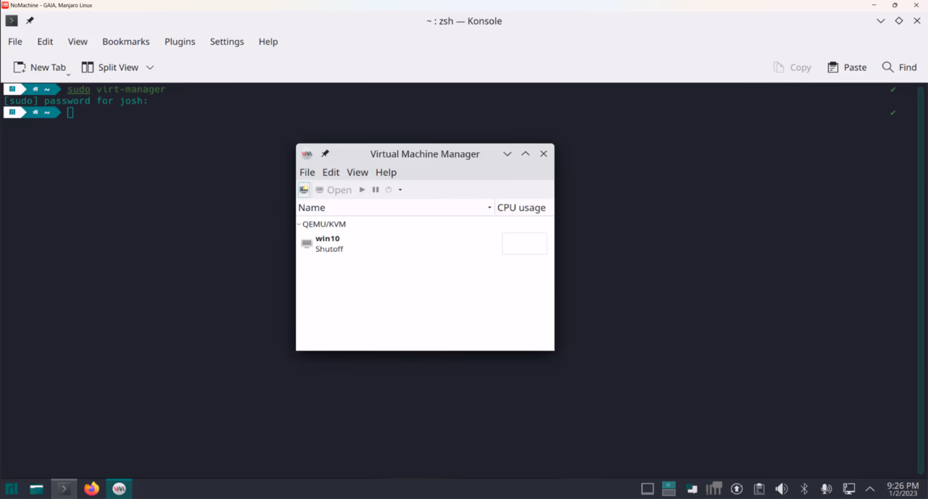Viewport: 928px width, 499px height.
Task: Open the Name column sort dropdown
Action: click(489, 208)
